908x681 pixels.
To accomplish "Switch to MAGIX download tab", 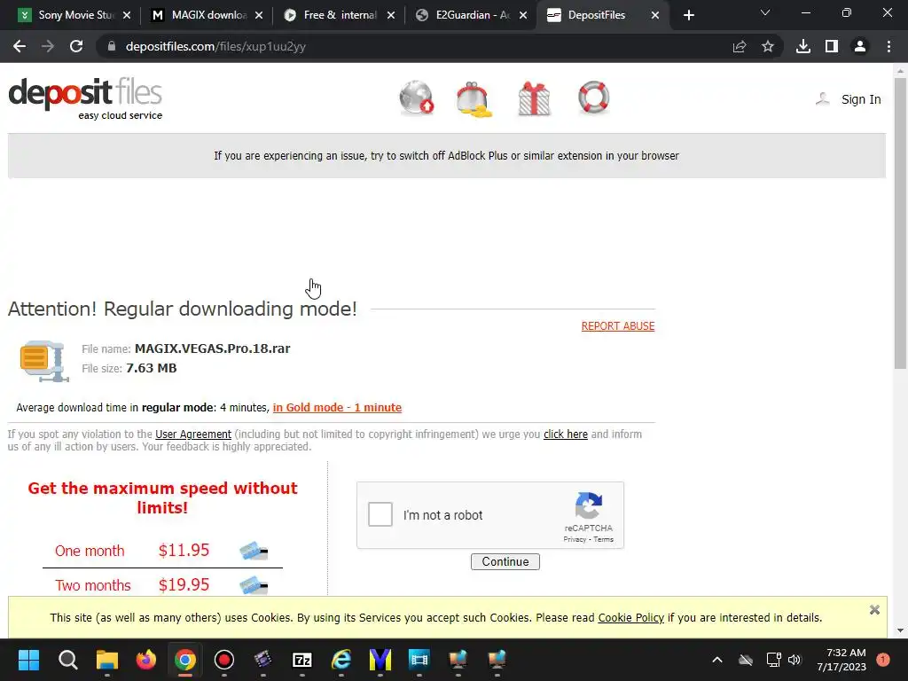I will (207, 15).
